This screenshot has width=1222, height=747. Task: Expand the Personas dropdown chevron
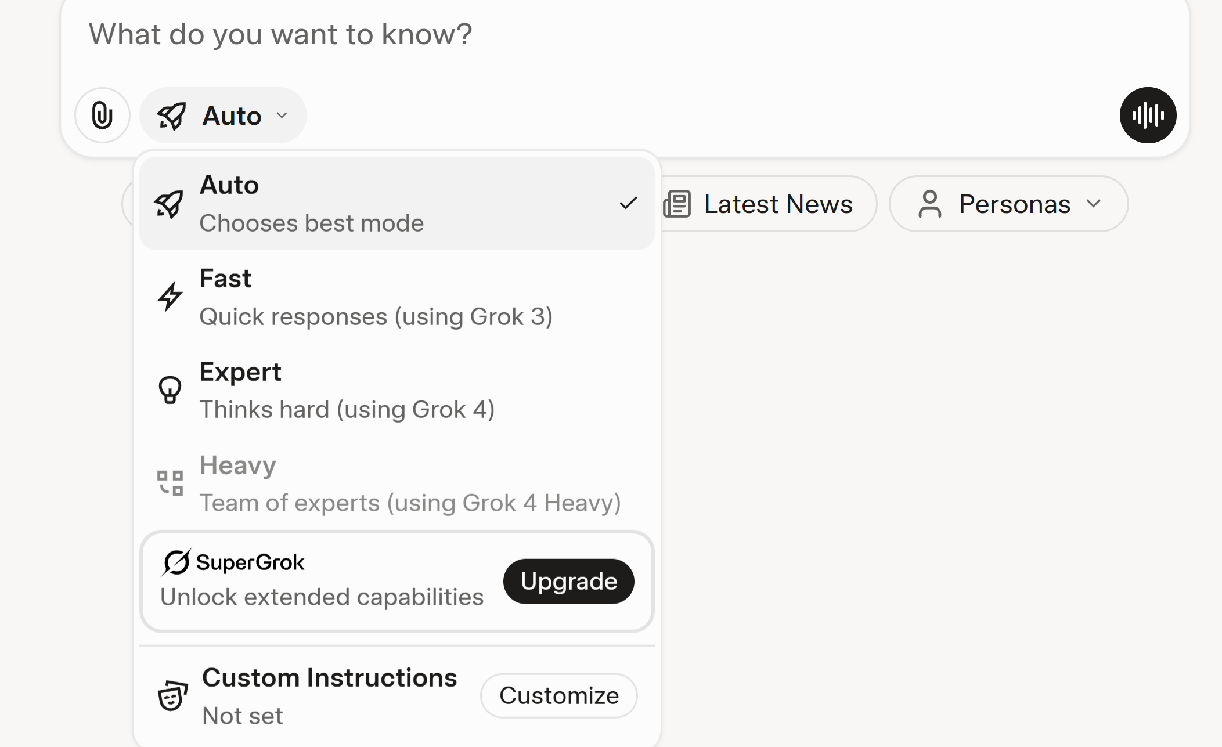click(1094, 204)
